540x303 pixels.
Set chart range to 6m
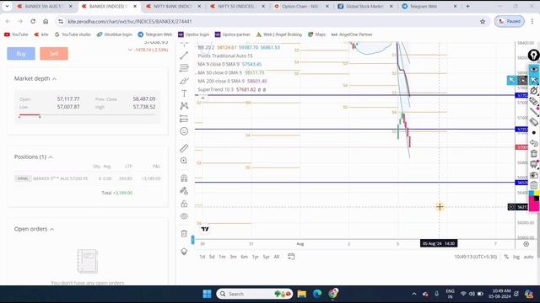[244, 257]
